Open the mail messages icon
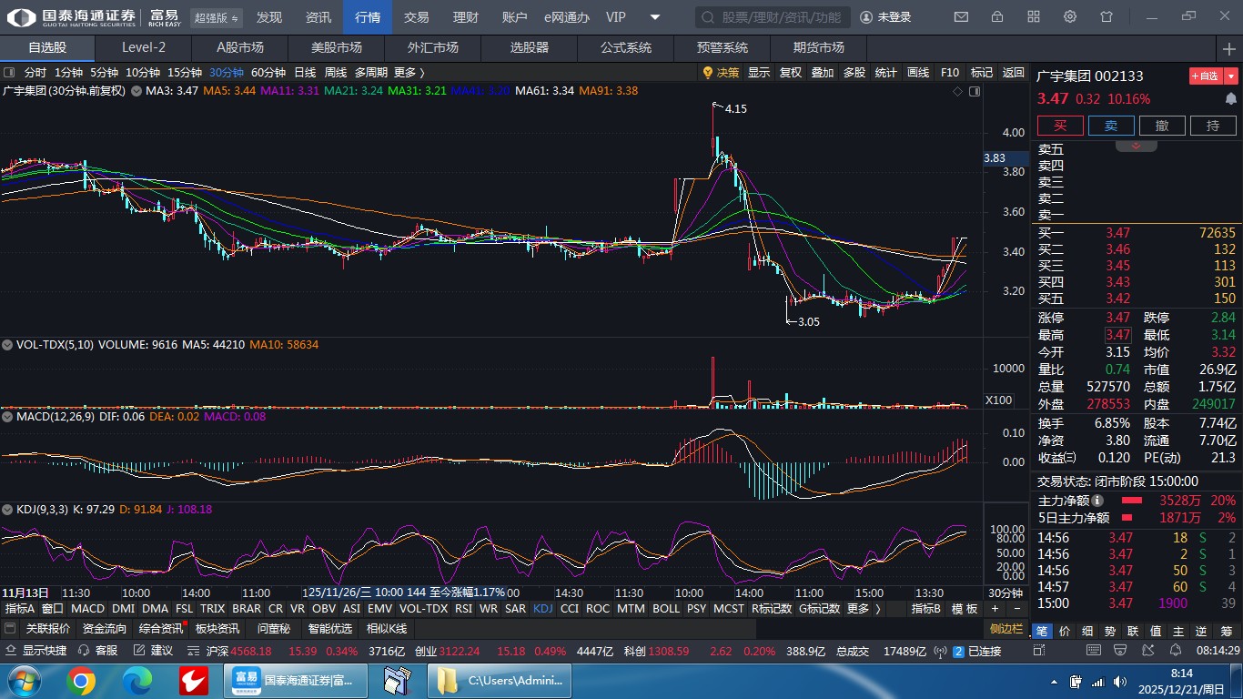 pyautogui.click(x=961, y=17)
